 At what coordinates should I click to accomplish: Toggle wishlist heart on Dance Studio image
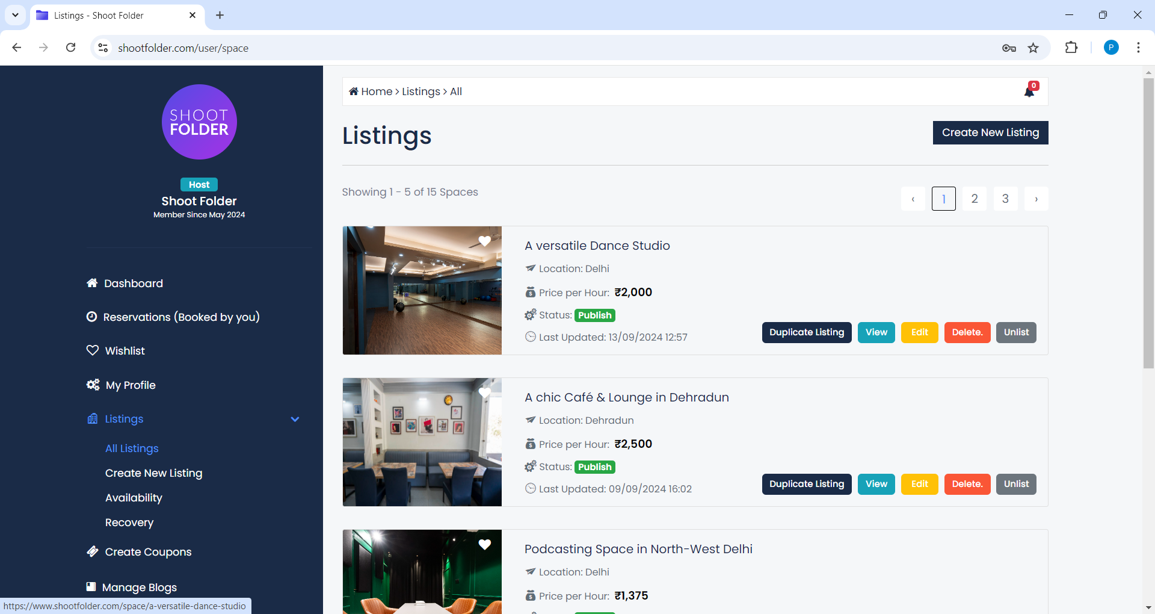(x=485, y=241)
